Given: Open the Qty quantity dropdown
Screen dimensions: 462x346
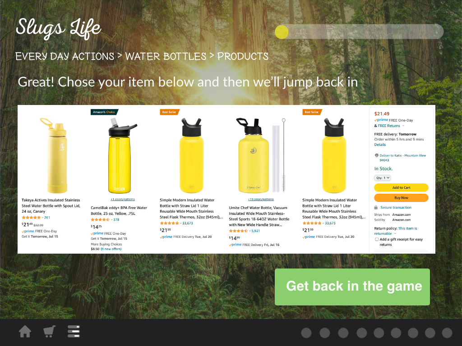Looking at the screenshot, I should [x=383, y=178].
